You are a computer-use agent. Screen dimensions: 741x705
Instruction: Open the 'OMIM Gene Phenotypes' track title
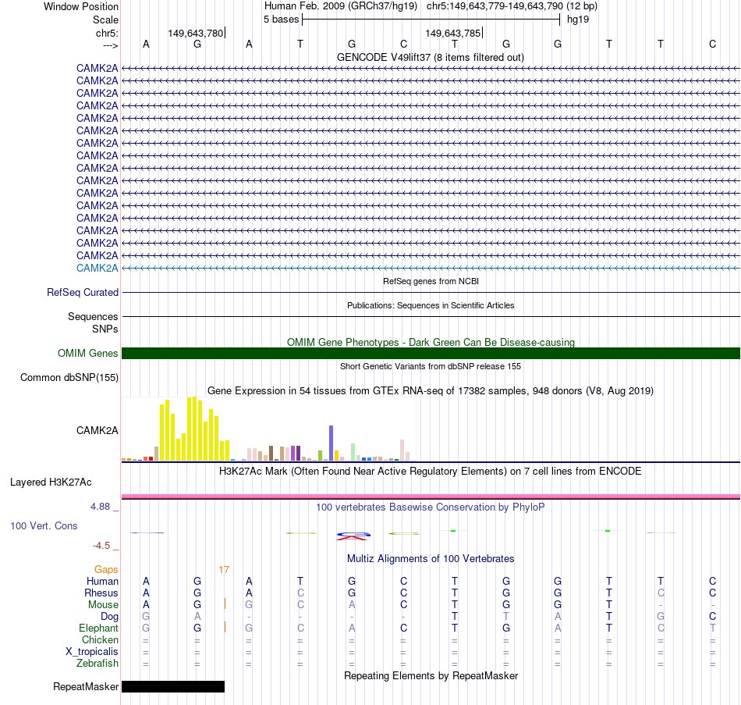(x=431, y=342)
